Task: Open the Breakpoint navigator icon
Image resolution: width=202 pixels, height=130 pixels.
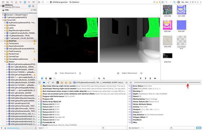Action: [x=29, y=2]
